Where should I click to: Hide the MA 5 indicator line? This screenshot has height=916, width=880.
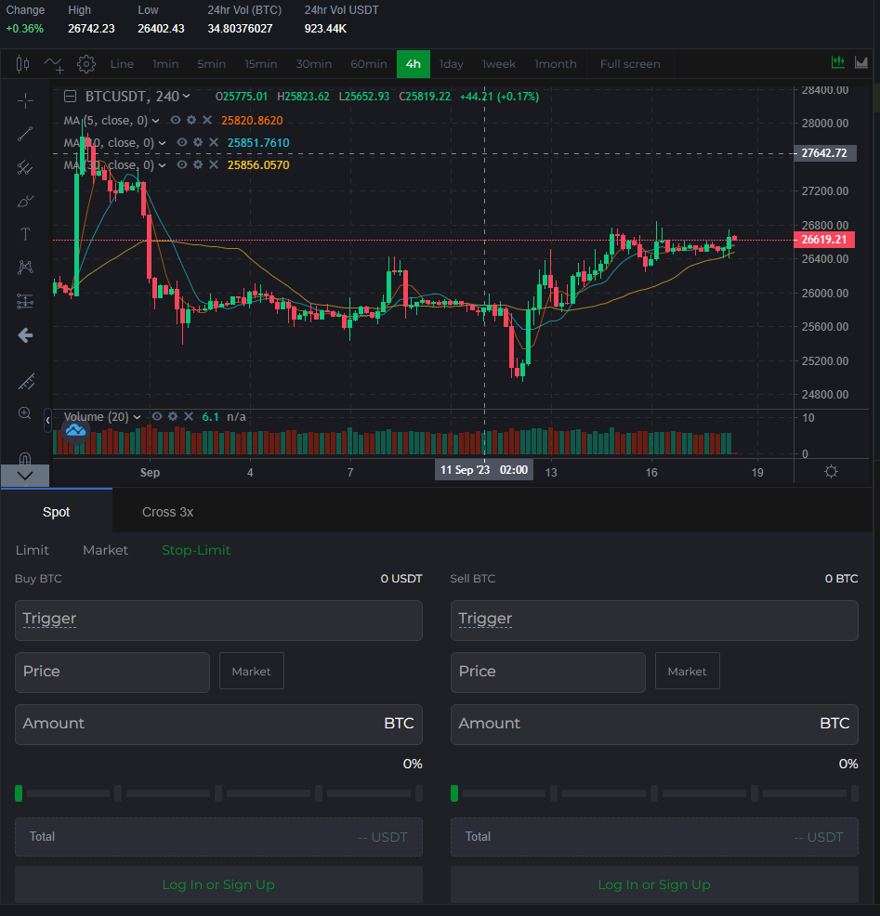coord(176,120)
